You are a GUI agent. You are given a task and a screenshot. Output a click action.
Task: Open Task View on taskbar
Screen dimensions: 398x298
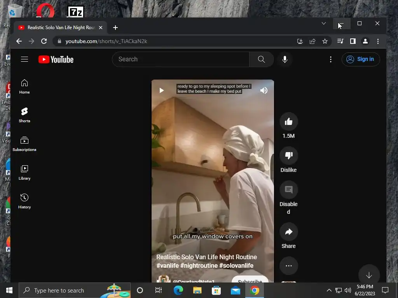click(x=159, y=290)
